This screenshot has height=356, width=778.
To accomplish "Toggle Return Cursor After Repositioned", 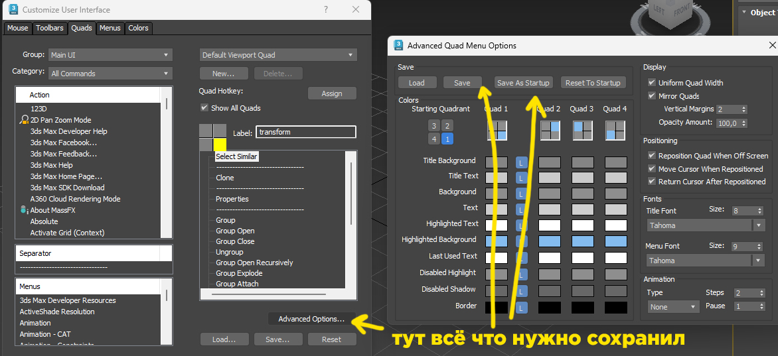I will click(652, 182).
